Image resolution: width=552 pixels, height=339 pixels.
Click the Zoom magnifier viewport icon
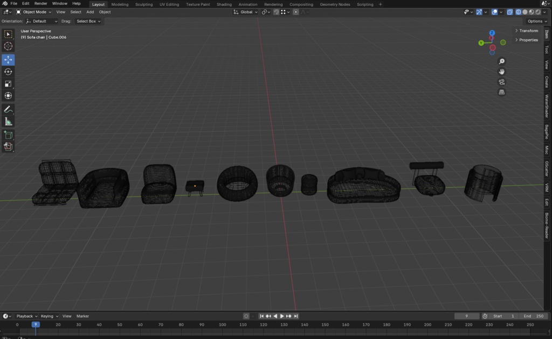[x=502, y=61]
